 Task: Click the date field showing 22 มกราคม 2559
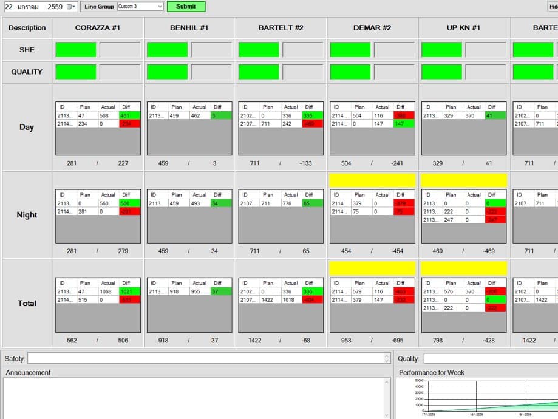point(41,7)
